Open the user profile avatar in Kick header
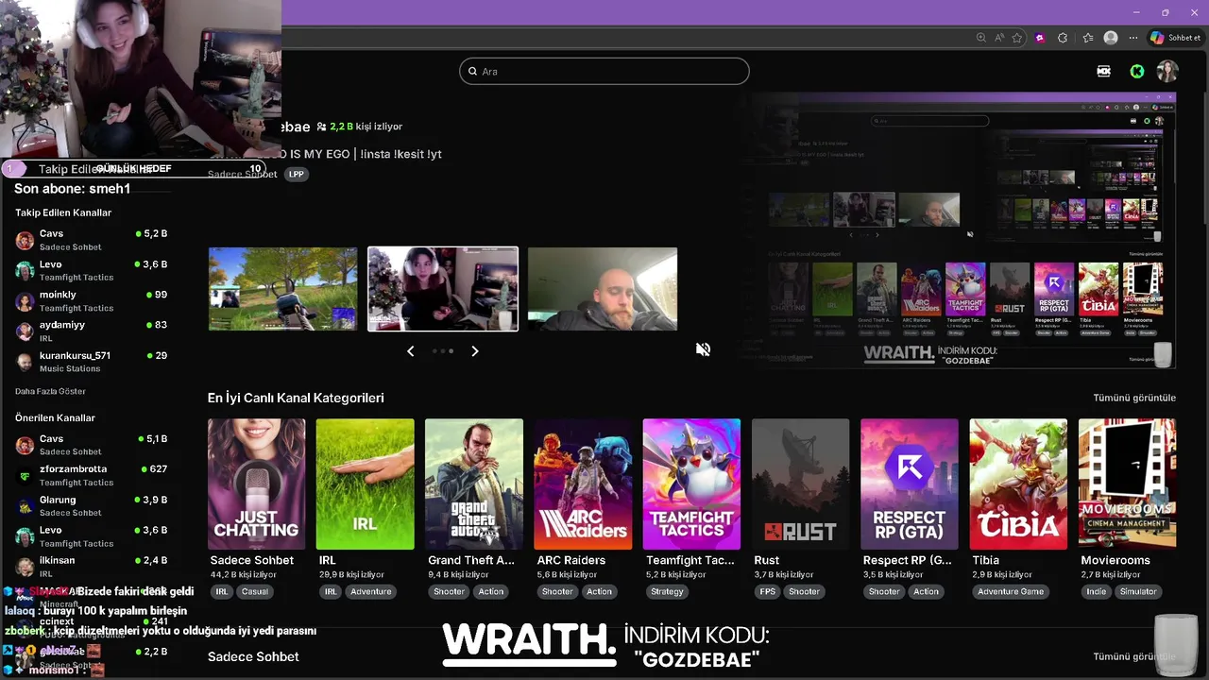1209x680 pixels. click(1168, 72)
